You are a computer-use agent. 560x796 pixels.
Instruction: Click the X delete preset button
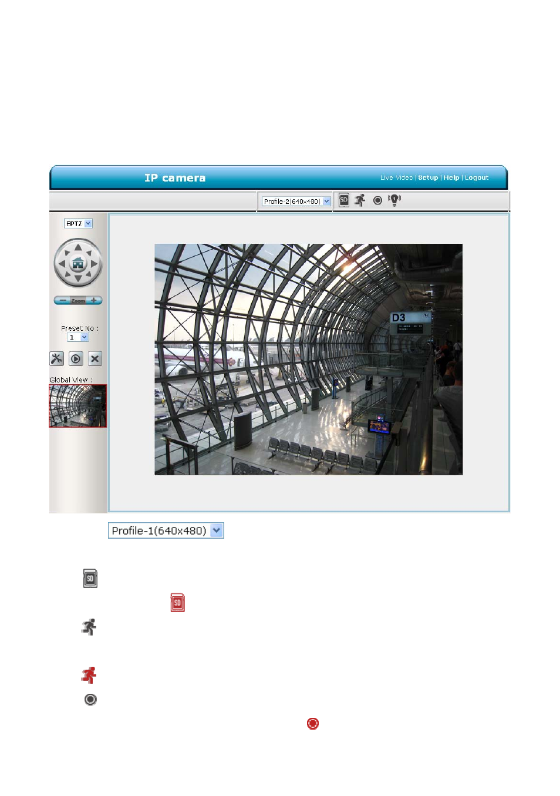click(95, 358)
